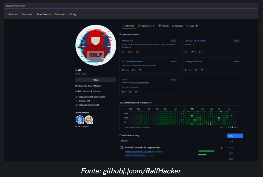The image size is (263, 177).
Task: Expand the Resources dropdown menu
Action: click(28, 14)
